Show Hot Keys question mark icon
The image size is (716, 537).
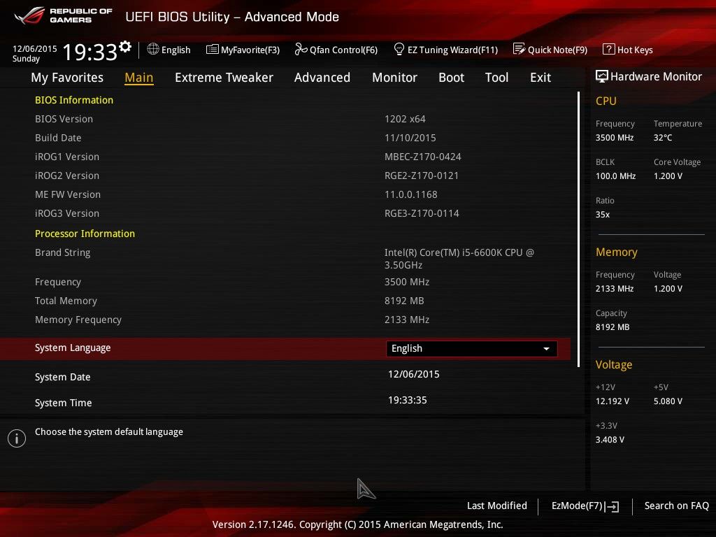(x=609, y=49)
